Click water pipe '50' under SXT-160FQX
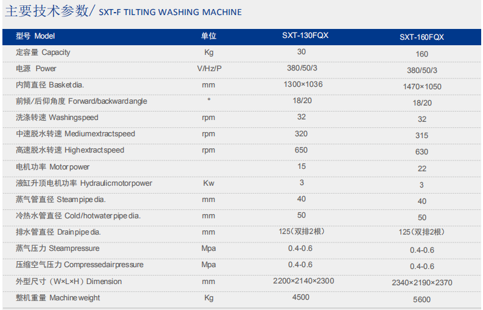This screenshot has width=483, height=310. (x=422, y=218)
